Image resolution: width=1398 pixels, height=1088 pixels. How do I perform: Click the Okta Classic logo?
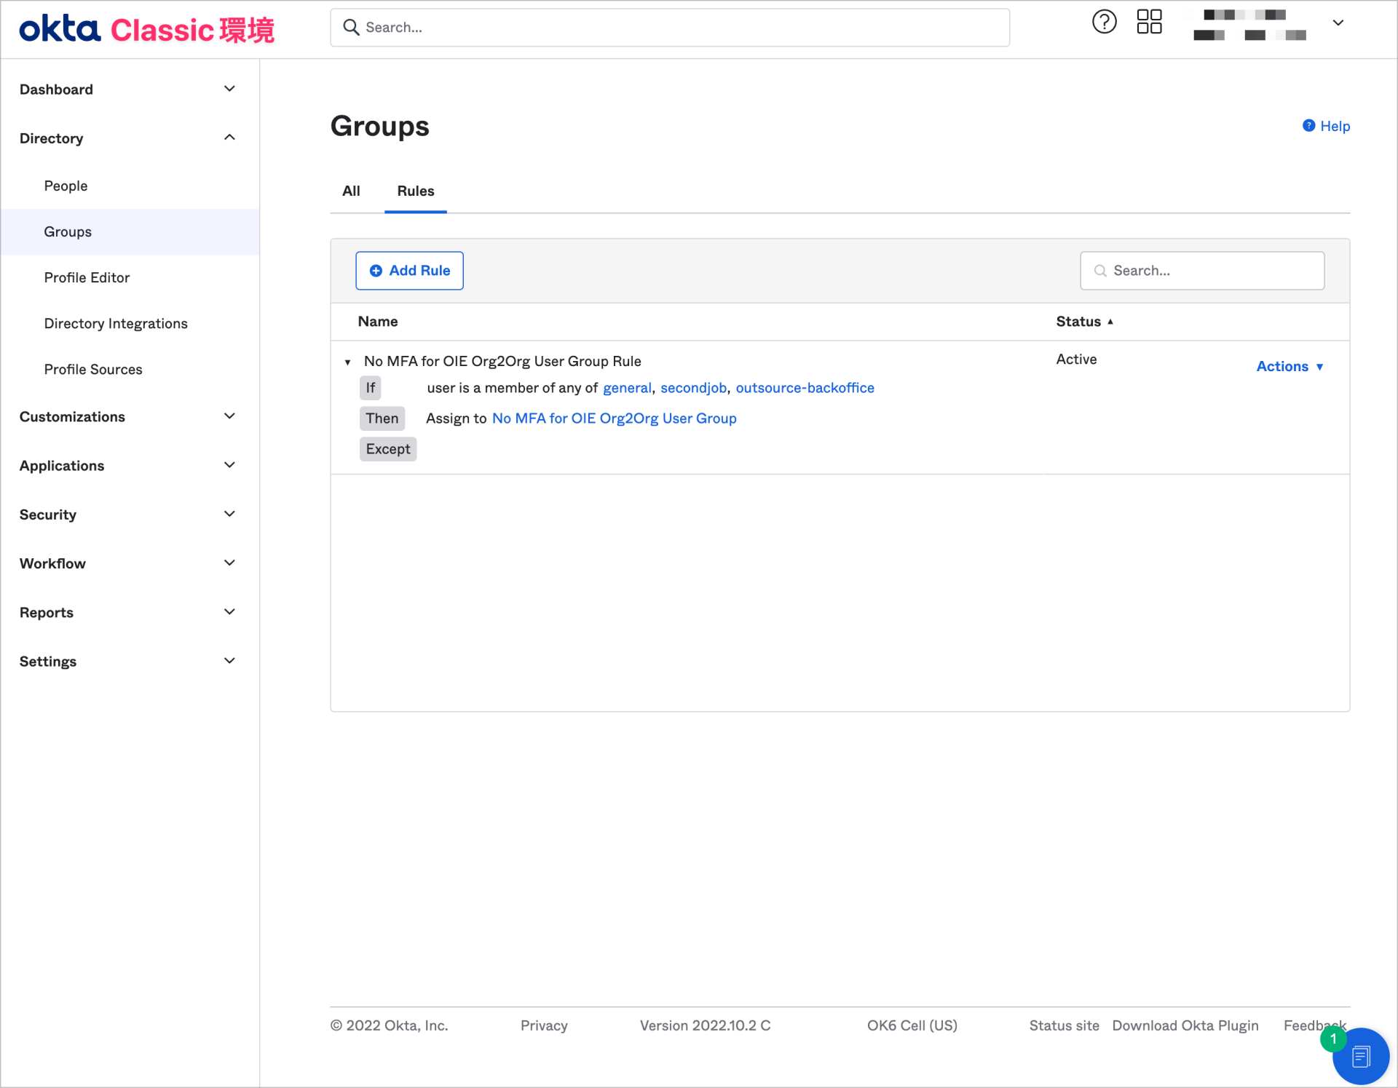[146, 29]
